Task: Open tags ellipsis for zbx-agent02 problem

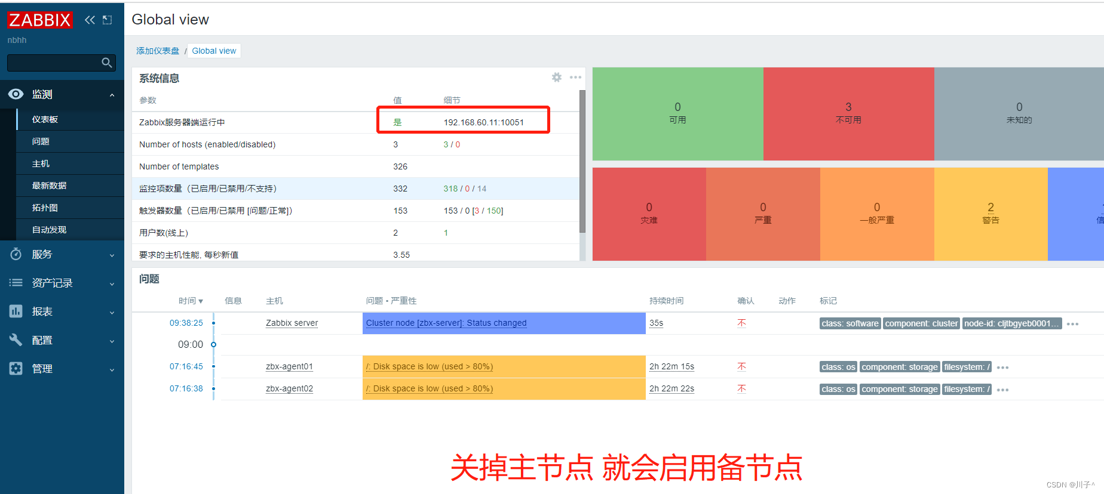Action: pos(1003,390)
